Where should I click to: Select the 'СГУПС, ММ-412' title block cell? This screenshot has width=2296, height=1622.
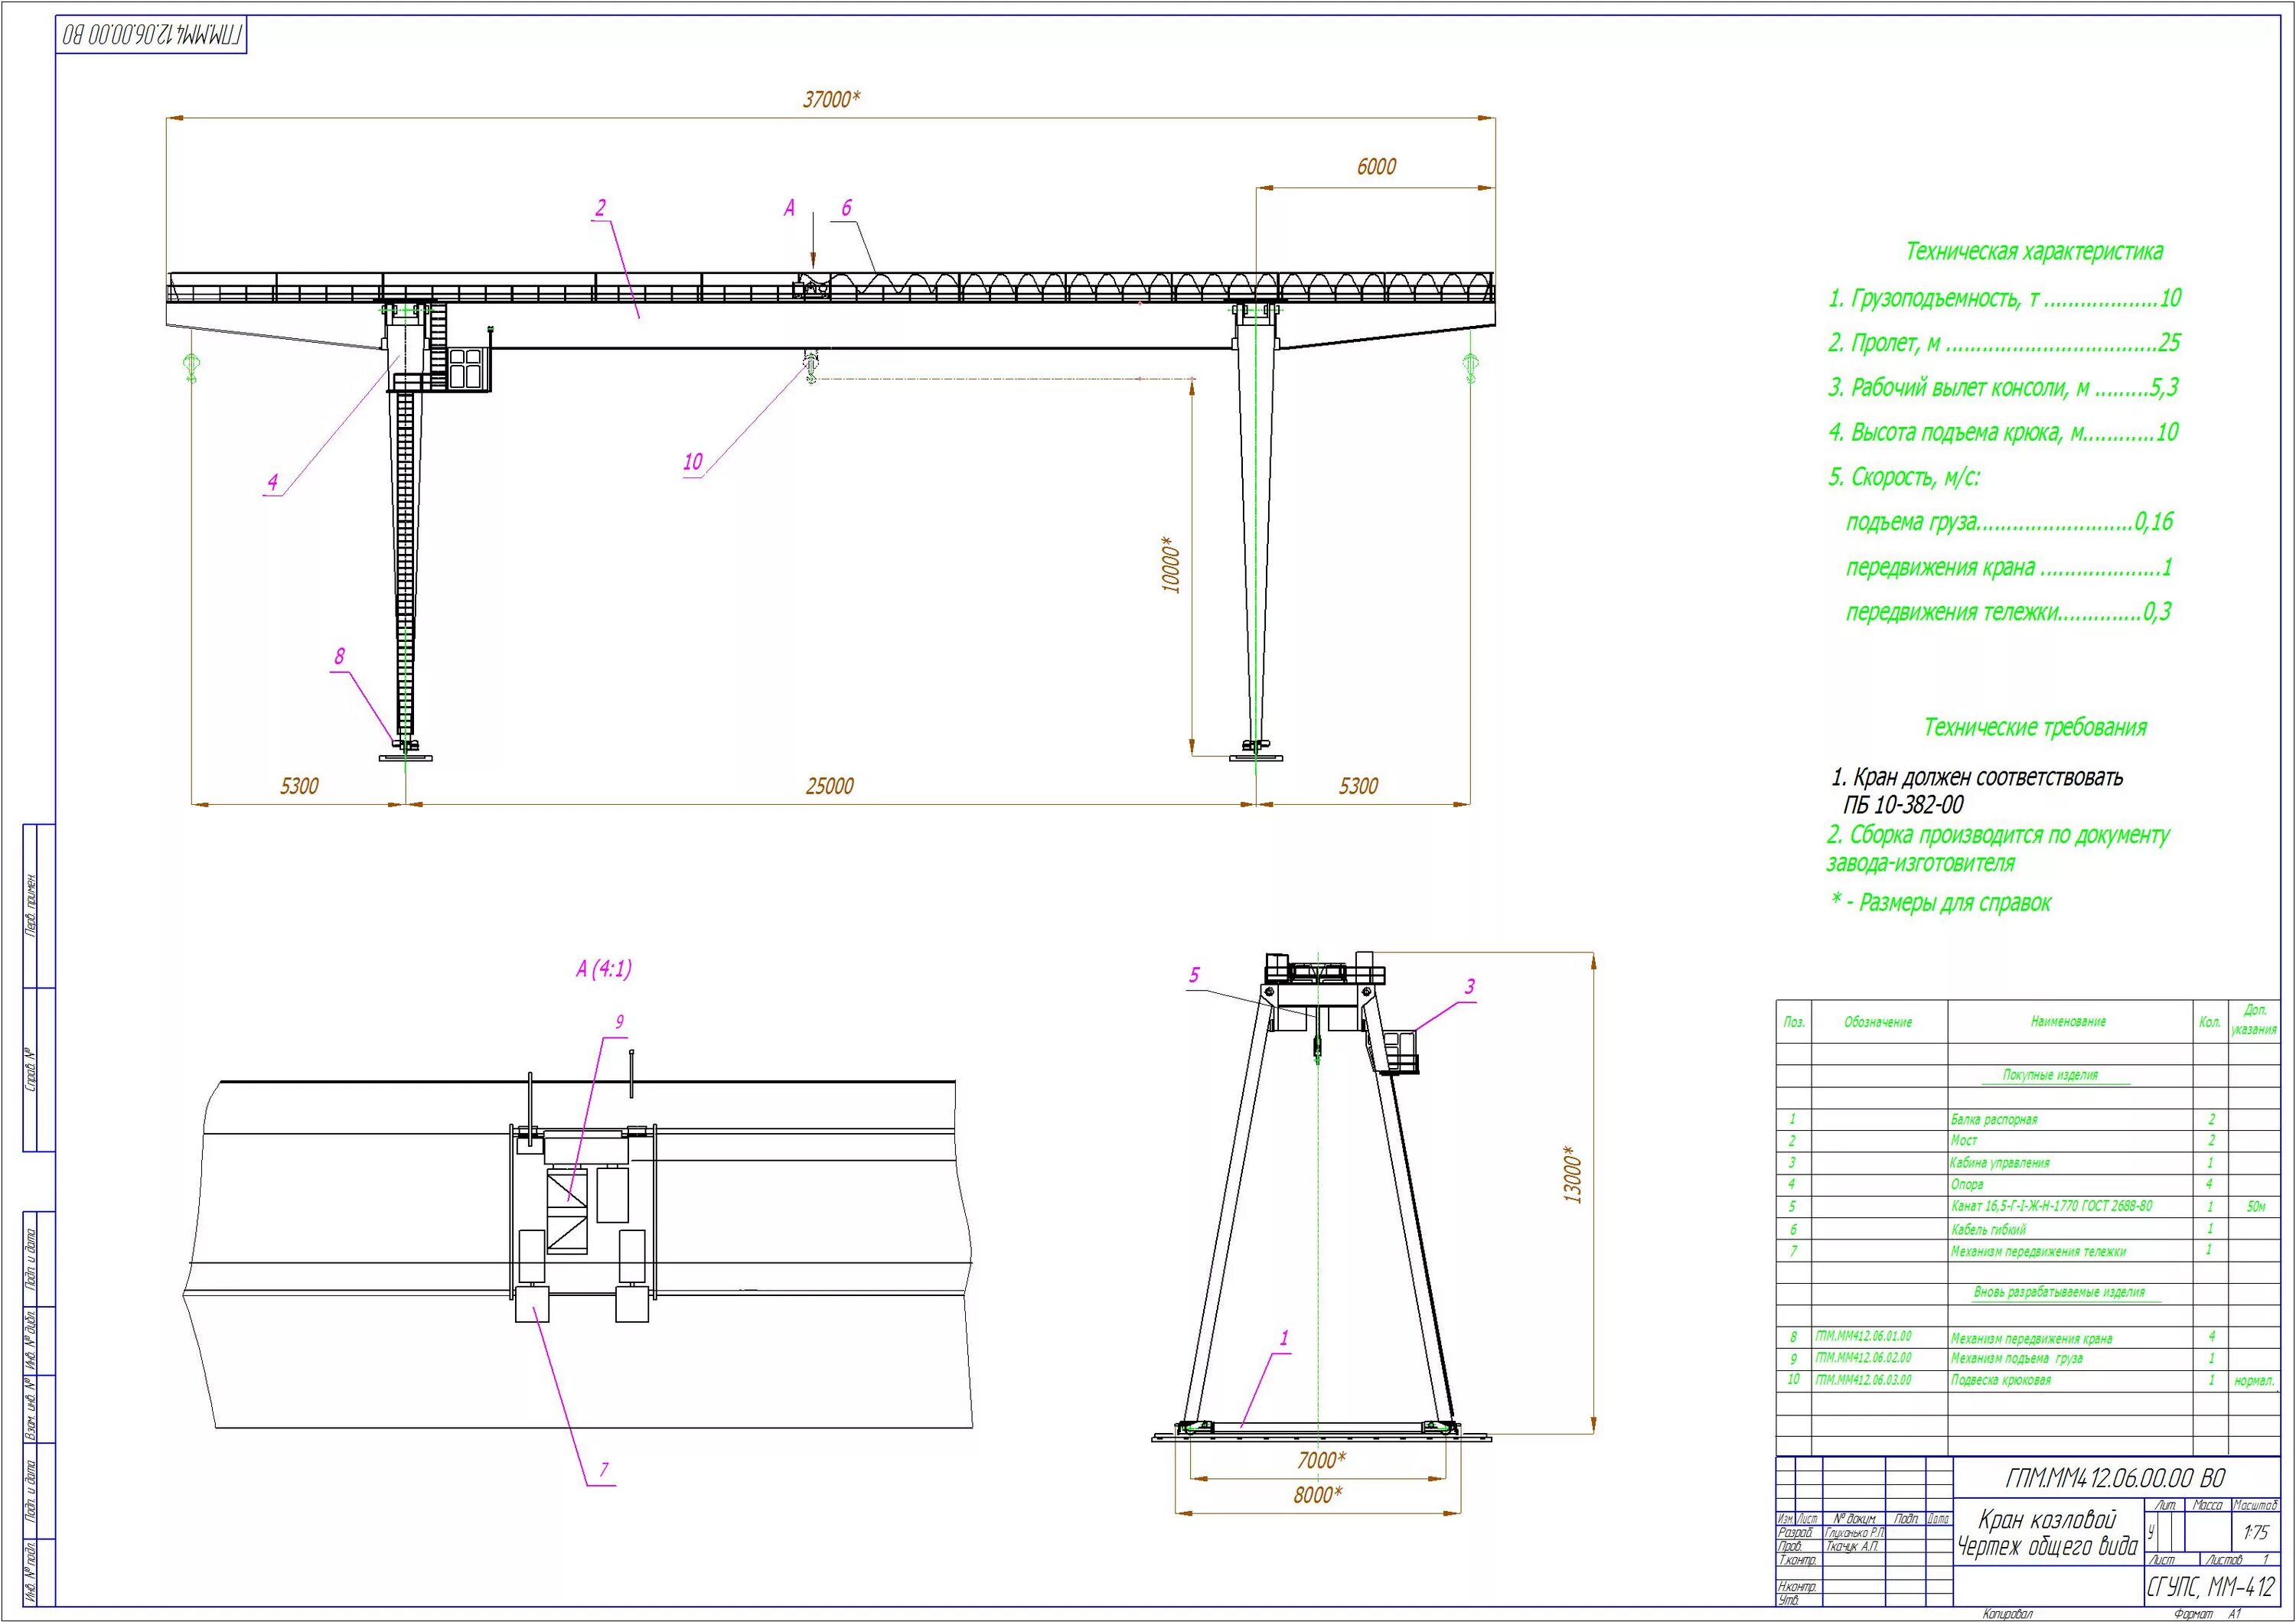pos(2210,1587)
